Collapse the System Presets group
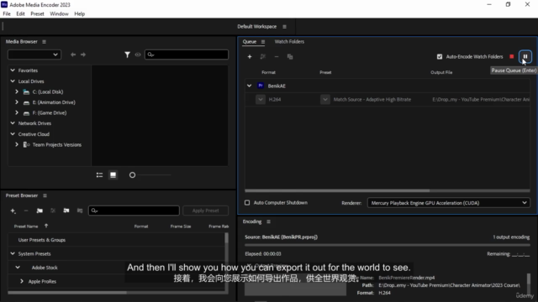 pyautogui.click(x=13, y=253)
